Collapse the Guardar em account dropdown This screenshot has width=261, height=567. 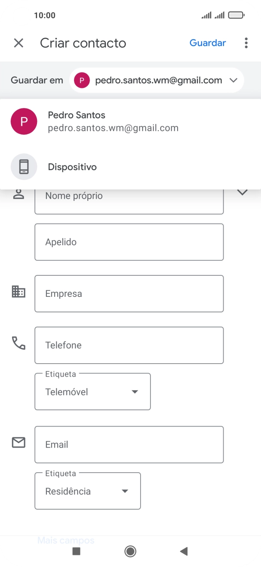233,80
